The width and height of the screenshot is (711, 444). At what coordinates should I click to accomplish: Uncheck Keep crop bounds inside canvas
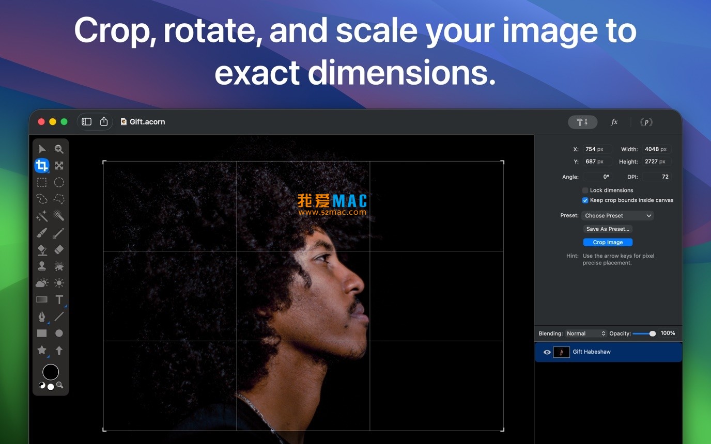point(585,200)
